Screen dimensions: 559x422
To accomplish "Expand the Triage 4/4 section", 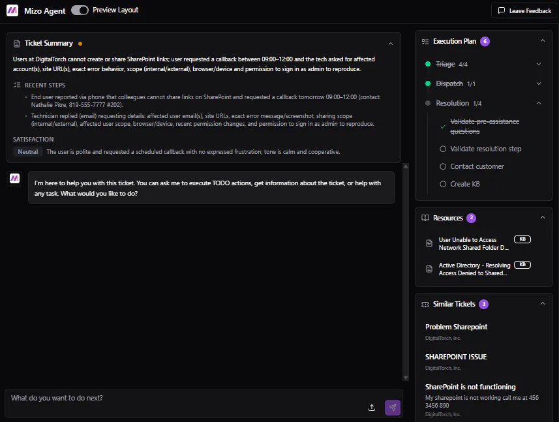I will [539, 64].
